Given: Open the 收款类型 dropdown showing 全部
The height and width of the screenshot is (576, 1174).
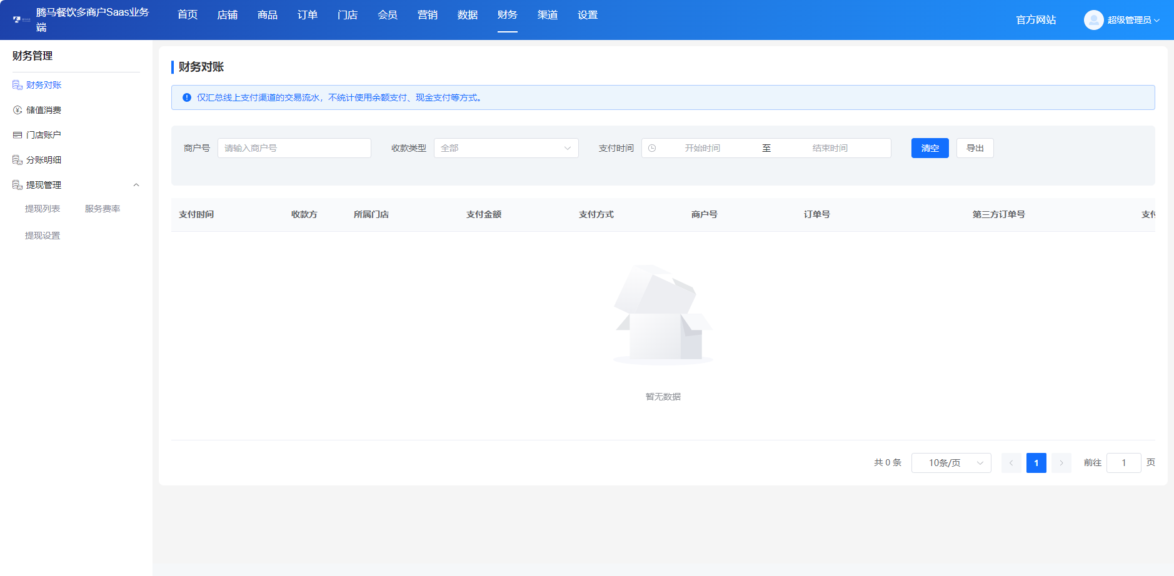Looking at the screenshot, I should pos(505,148).
